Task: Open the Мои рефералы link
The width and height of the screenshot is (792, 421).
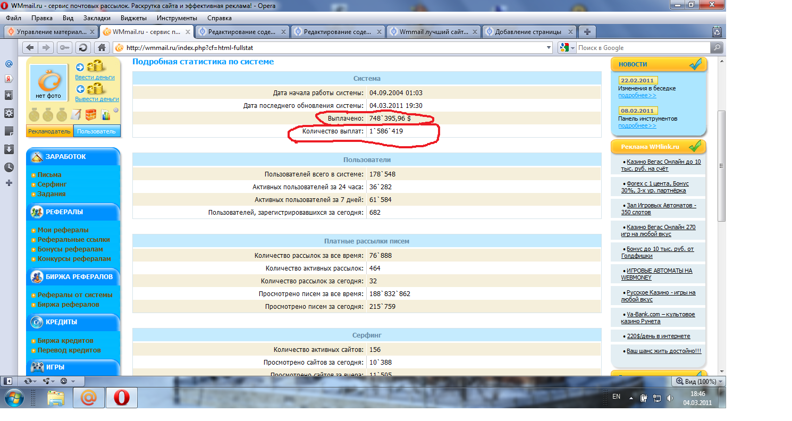Action: pyautogui.click(x=63, y=230)
